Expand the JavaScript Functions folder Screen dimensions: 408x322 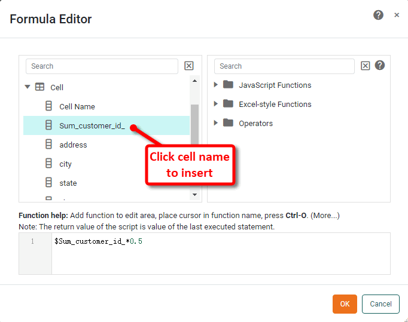pyautogui.click(x=216, y=85)
